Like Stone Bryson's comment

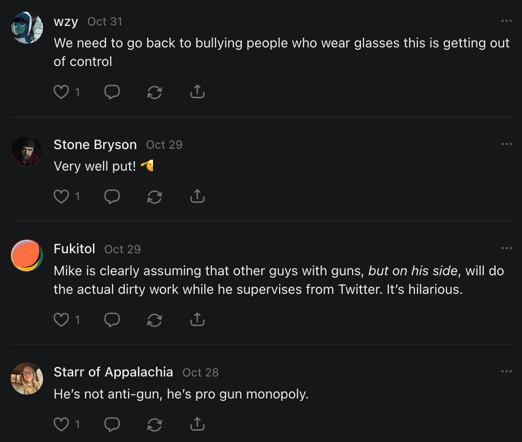point(61,197)
